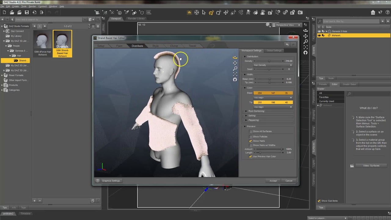Click the highlighted Active Pose tool icon
Viewport: 391px width, 220px height.
[x=211, y=13]
